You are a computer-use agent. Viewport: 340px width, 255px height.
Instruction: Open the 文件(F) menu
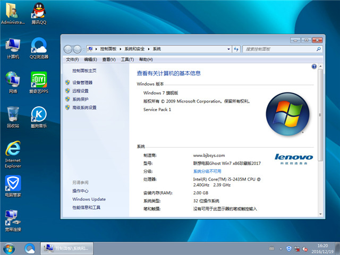click(x=72, y=59)
